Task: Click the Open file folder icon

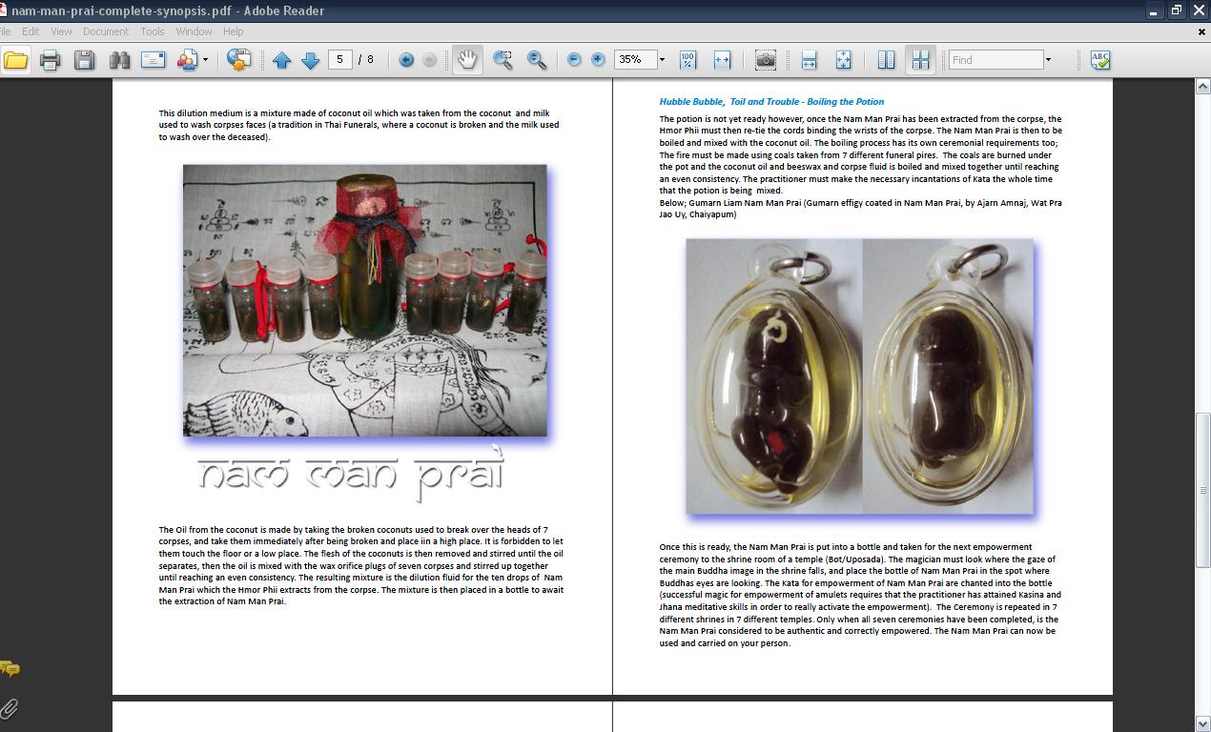Action: pos(15,60)
